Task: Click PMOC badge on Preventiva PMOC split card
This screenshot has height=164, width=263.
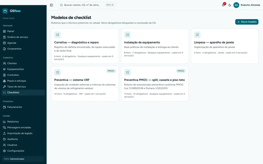Action: 181,71
